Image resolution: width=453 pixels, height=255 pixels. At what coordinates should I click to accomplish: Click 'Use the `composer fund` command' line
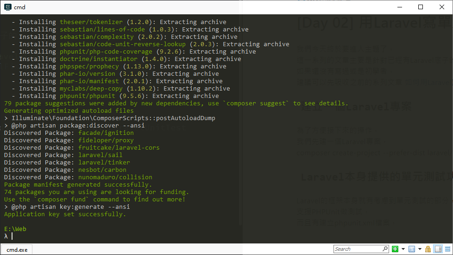[x=94, y=199]
